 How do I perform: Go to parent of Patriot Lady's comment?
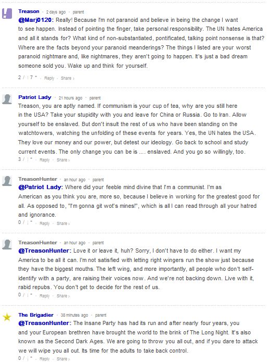click(x=95, y=98)
